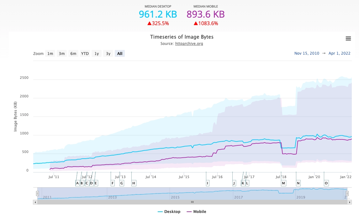359x218 pixels.
Task: Click annotation flag marker A
Action: 77,183
